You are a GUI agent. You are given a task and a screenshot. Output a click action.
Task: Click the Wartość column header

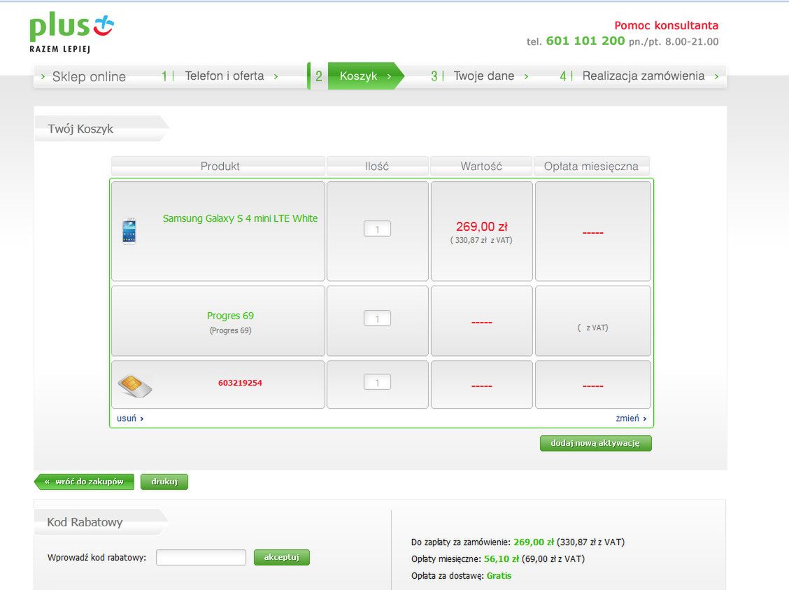pos(481,166)
